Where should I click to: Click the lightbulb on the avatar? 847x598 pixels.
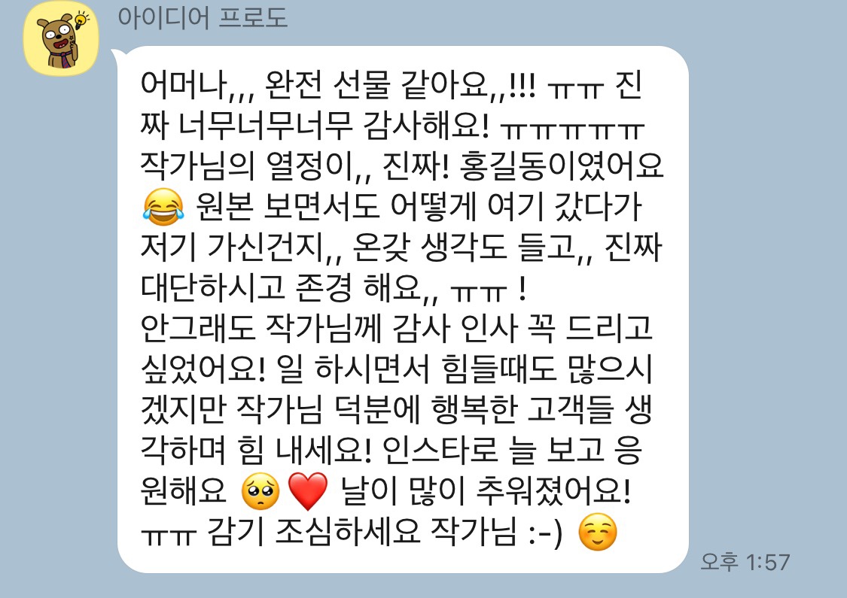click(81, 20)
